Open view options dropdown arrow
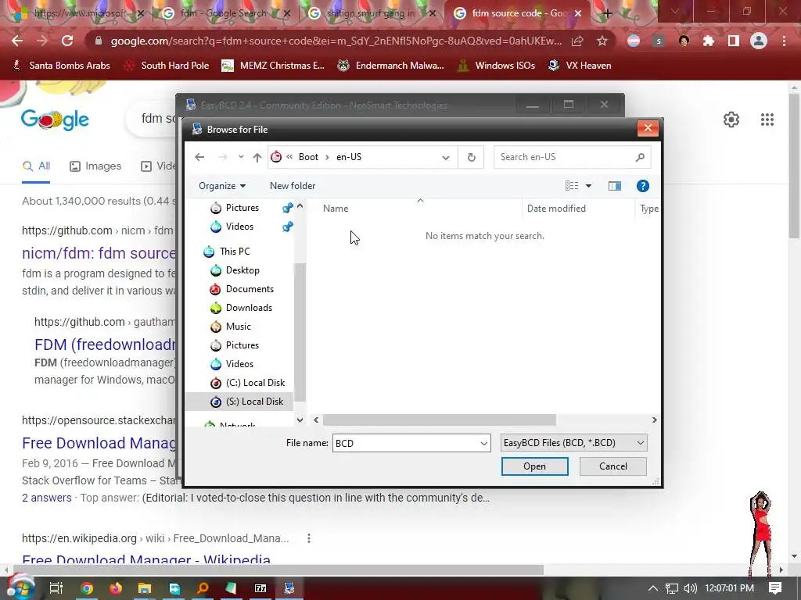This screenshot has height=600, width=801. (588, 186)
